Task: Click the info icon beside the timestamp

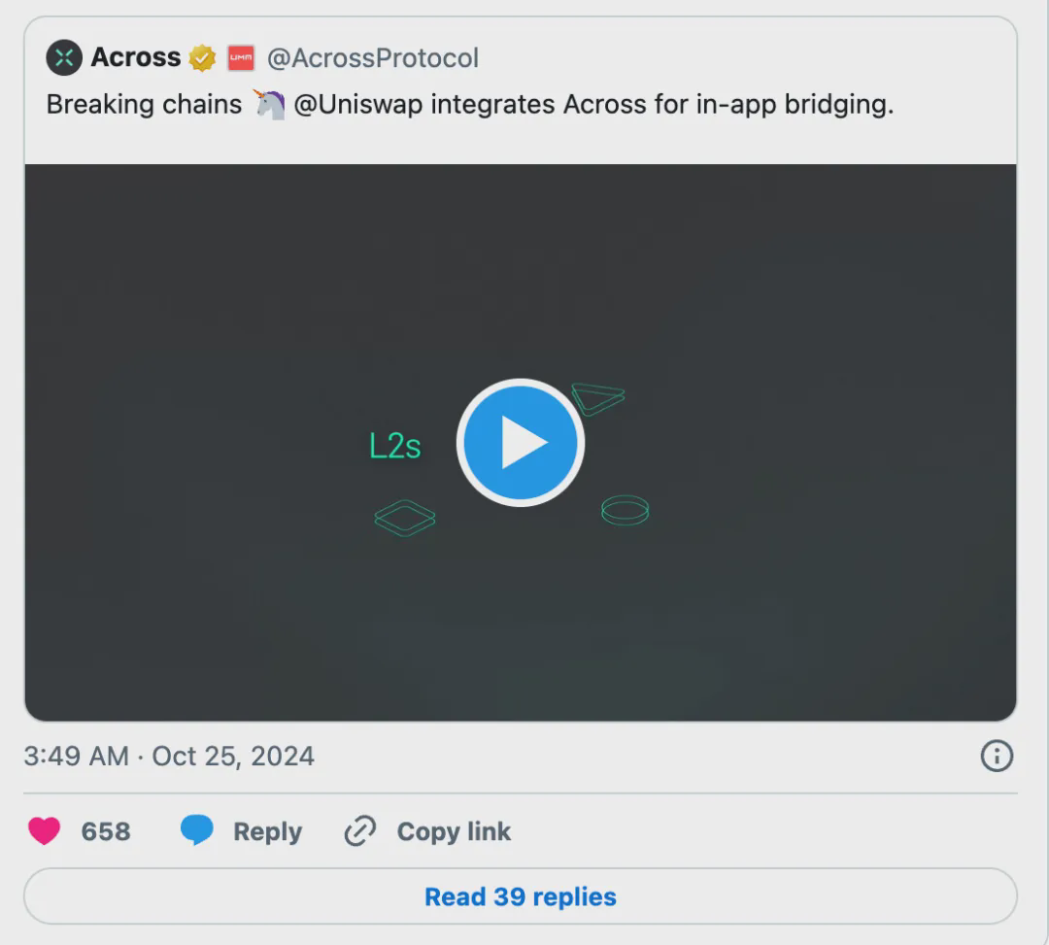Action: click(x=997, y=756)
